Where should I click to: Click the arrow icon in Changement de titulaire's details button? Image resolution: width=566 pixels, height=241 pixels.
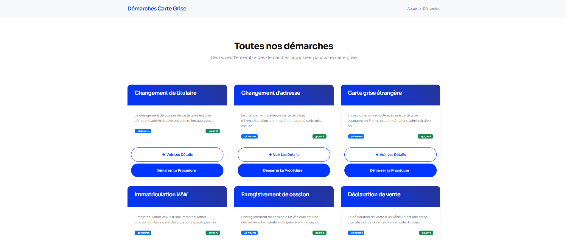[164, 155]
